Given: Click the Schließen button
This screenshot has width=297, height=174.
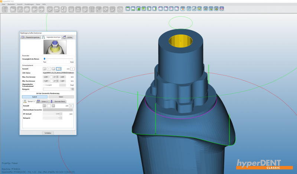Looking at the screenshot, I should pyautogui.click(x=48, y=133).
